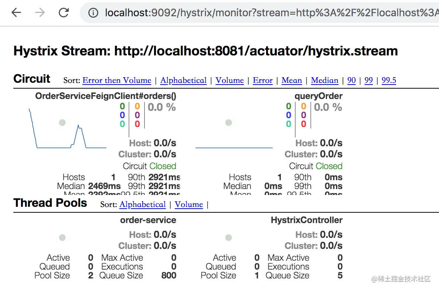This screenshot has width=439, height=291.
Task: Click the HystrixController thread pool name
Action: click(x=307, y=220)
